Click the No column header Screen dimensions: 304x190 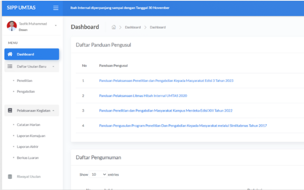pos(84,65)
